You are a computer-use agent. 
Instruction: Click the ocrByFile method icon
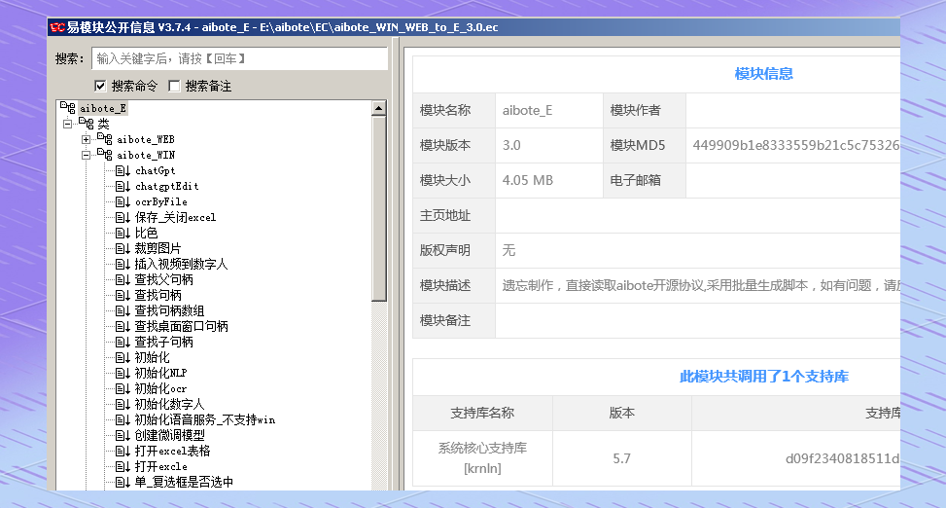click(123, 201)
